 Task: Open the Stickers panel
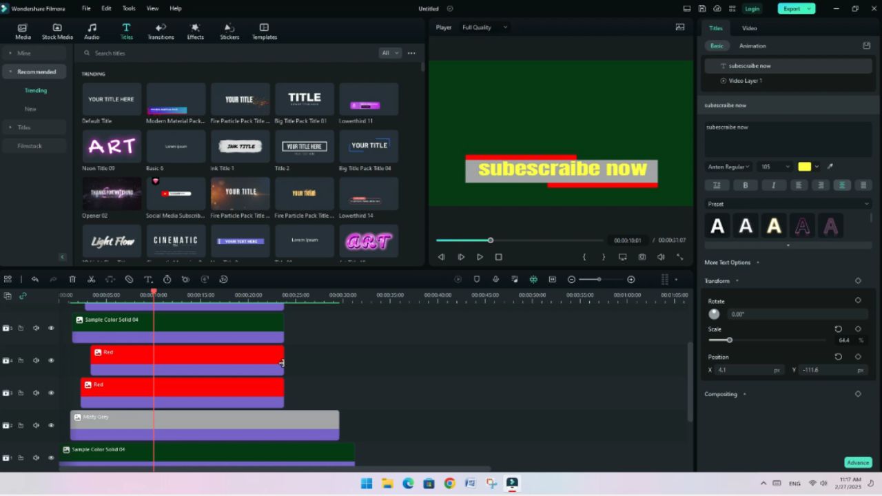229,32
